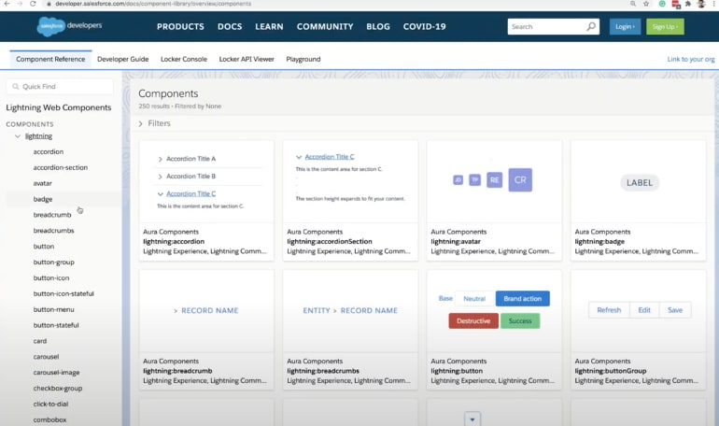The image size is (719, 426).
Task: Select button-group in the sidebar
Action: pos(53,263)
